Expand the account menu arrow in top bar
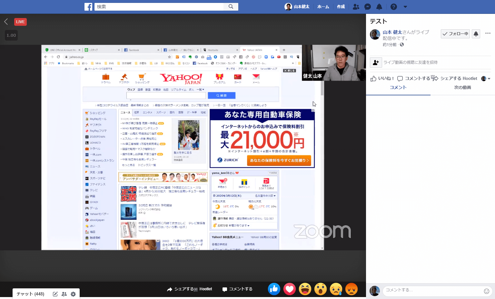The height and width of the screenshot is (299, 495). [x=405, y=7]
